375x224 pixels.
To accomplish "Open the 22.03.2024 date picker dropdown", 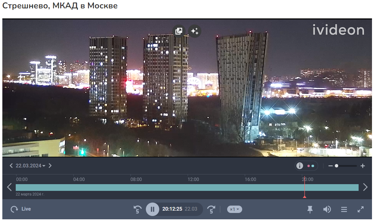I will point(30,166).
